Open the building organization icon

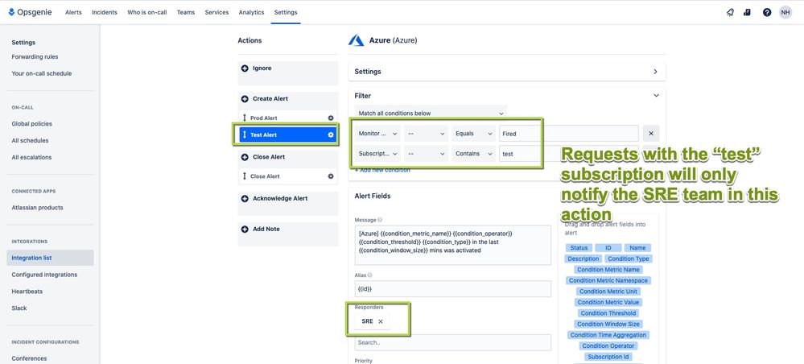pyautogui.click(x=747, y=12)
